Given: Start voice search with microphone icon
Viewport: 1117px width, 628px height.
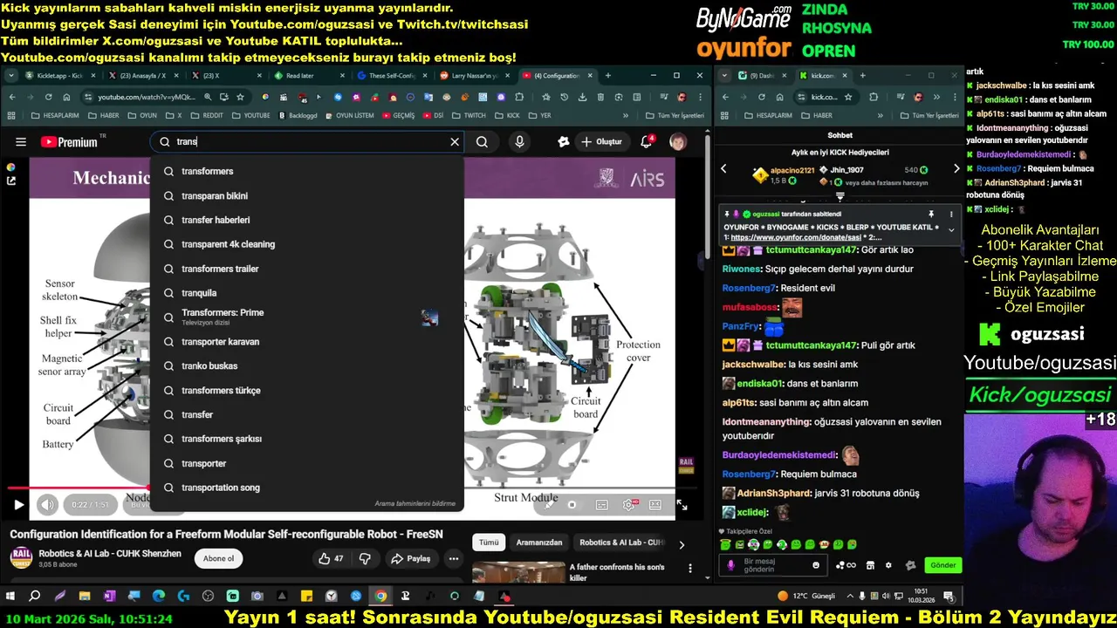Looking at the screenshot, I should [519, 141].
